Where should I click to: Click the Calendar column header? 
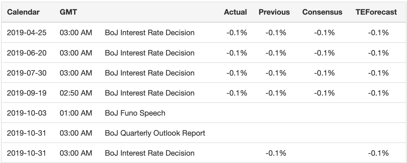[23, 12]
